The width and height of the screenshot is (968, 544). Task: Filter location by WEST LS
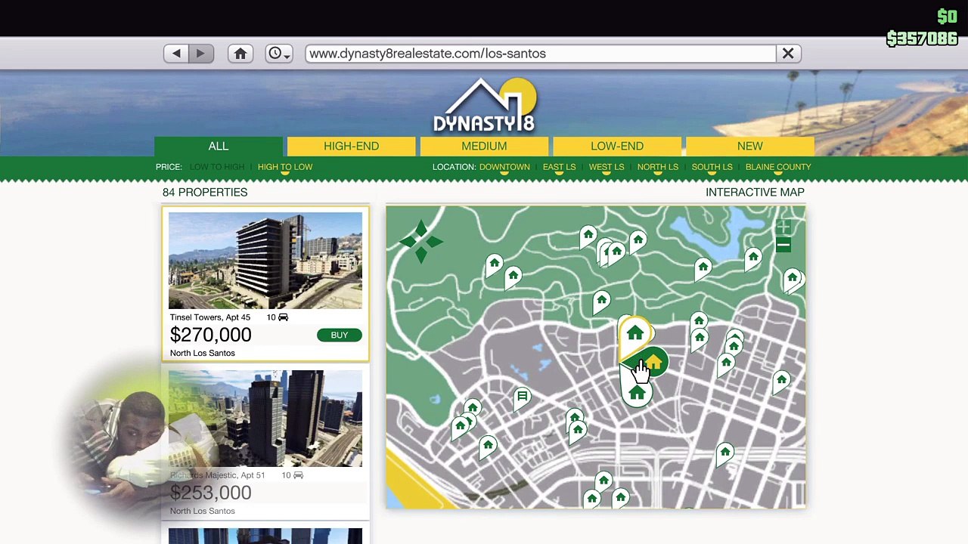[x=607, y=167]
